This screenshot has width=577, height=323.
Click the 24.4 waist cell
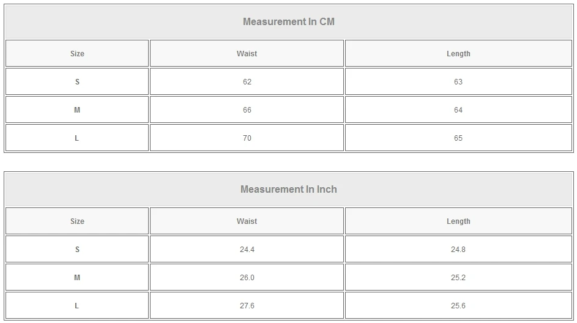pos(247,250)
